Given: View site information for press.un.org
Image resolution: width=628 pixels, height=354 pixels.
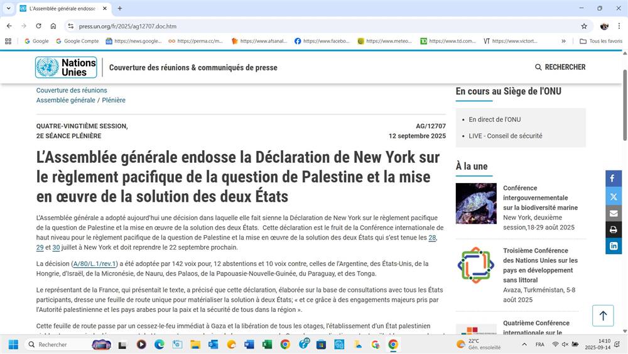Looking at the screenshot, I should (x=71, y=26).
